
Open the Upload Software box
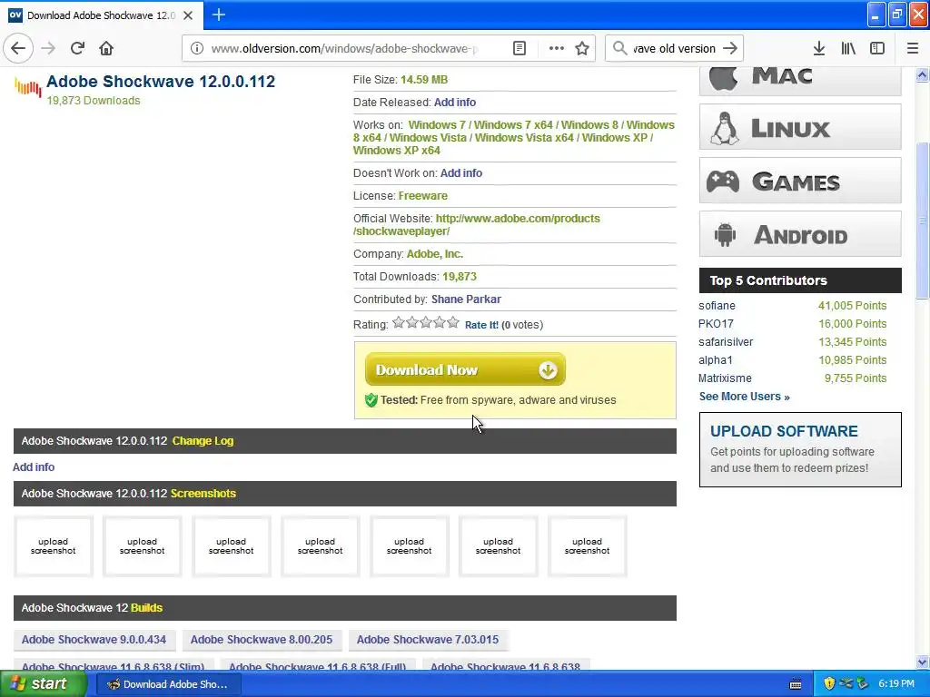800,449
